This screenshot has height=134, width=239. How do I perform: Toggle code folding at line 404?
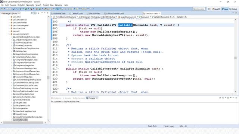tap(58, 25)
